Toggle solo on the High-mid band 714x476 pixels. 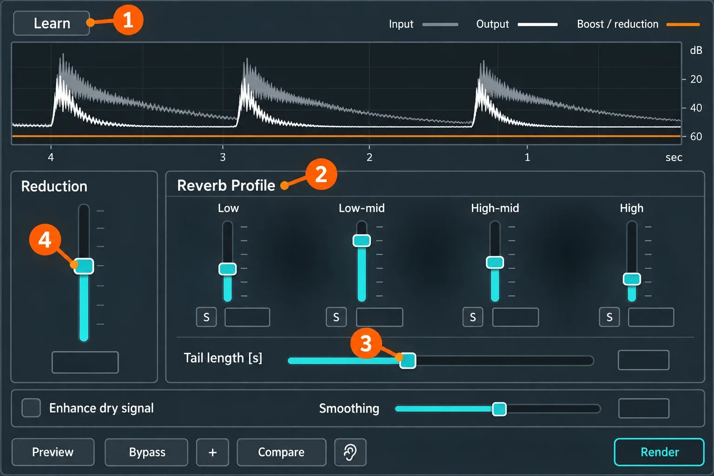(x=473, y=317)
